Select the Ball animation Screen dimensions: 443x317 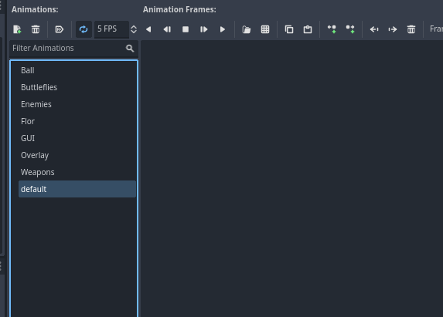[x=77, y=70]
